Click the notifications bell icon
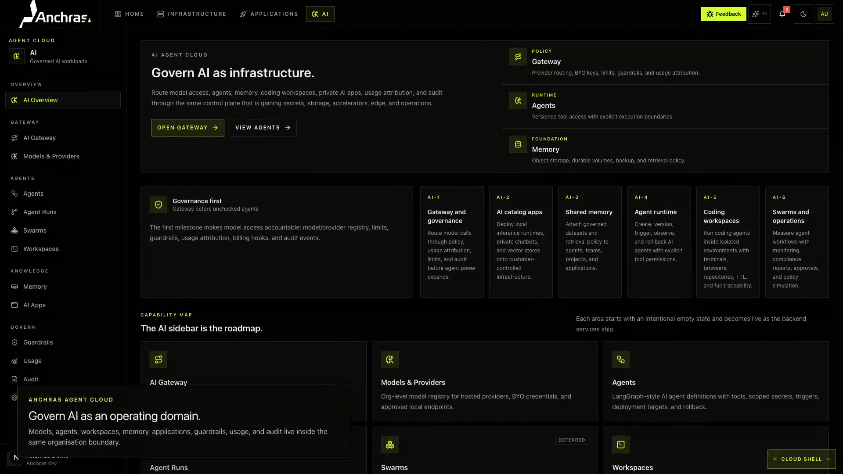Screen dimensions: 843x474 [782, 14]
